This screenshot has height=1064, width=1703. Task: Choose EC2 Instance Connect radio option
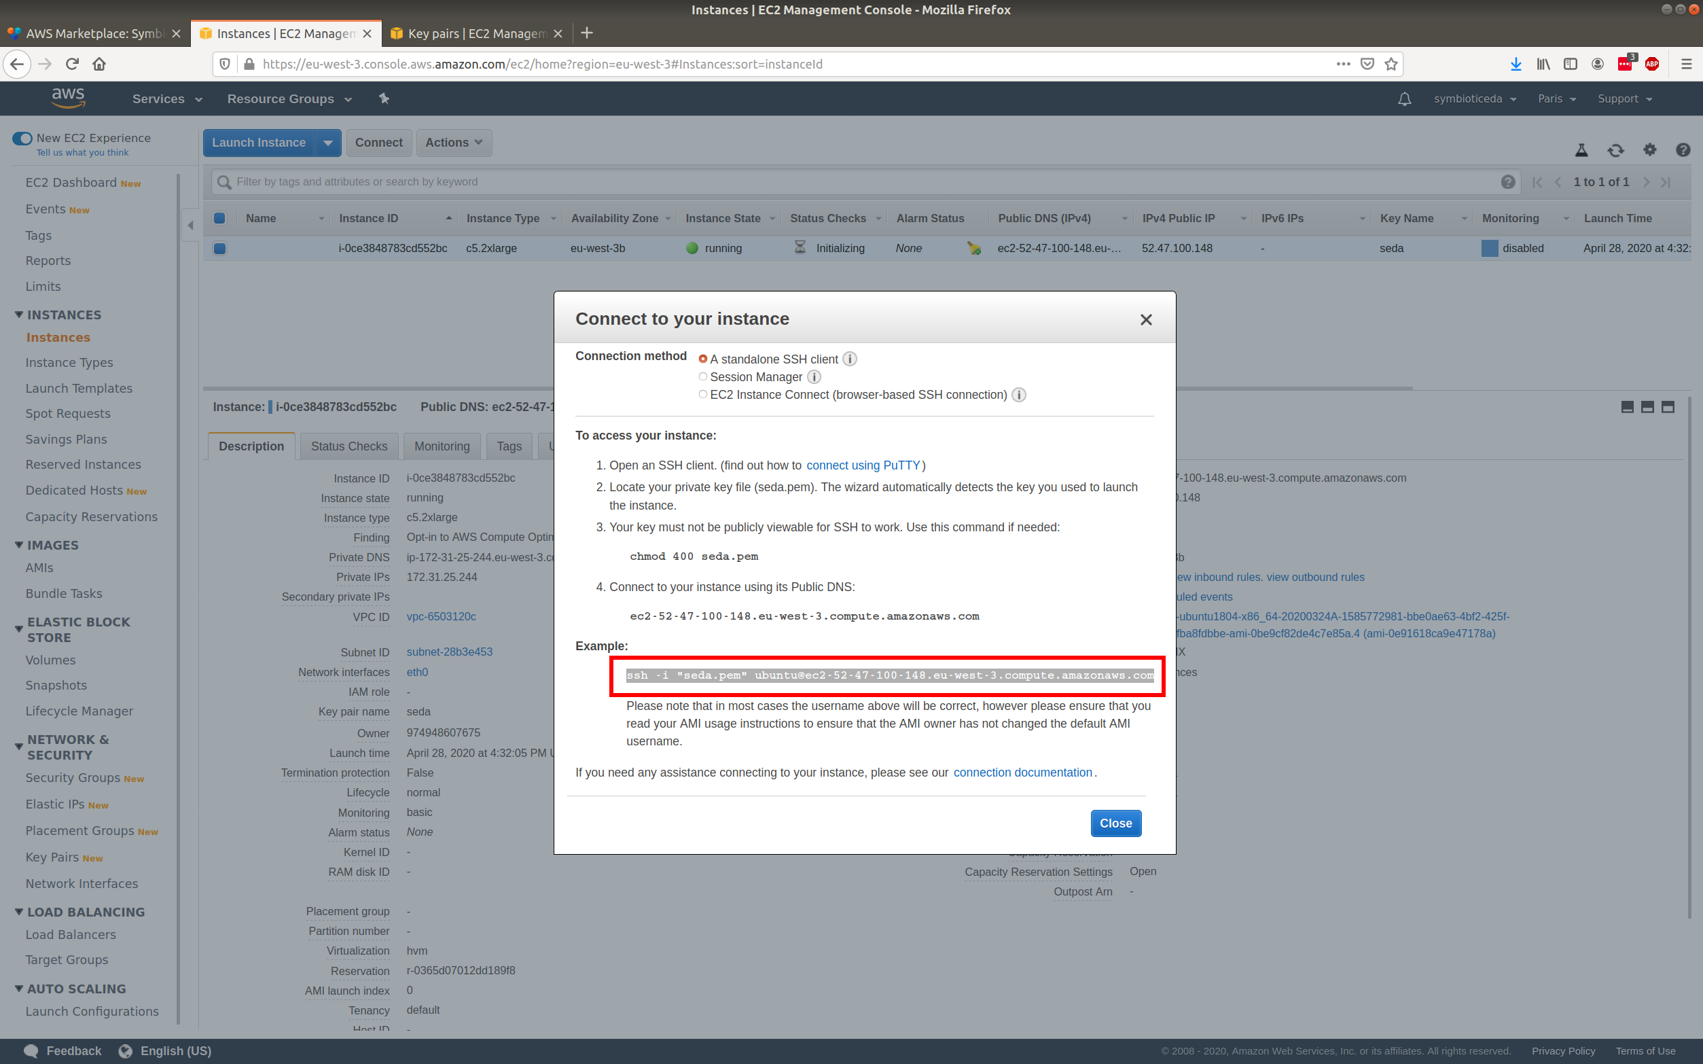tap(702, 395)
